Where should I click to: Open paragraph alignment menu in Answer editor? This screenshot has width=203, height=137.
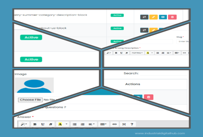click(92, 124)
